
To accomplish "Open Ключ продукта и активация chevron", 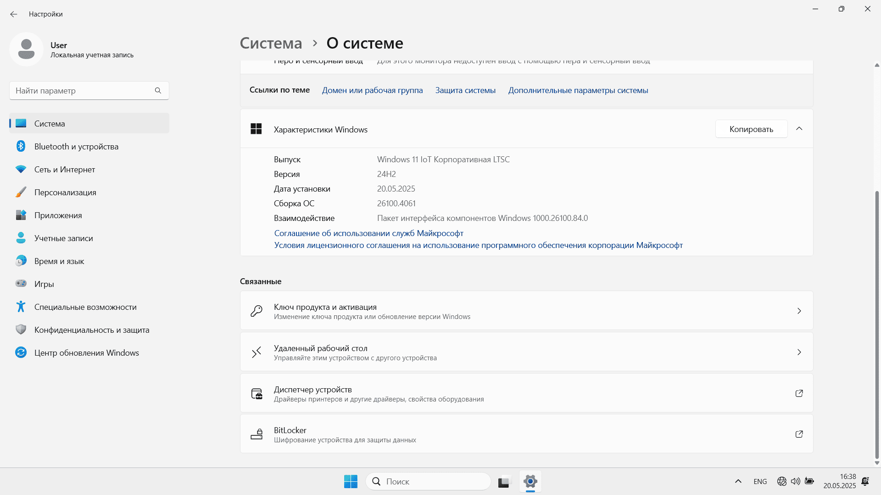I will 799,311.
